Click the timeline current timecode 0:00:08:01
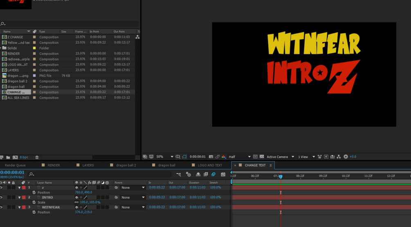 12,173
